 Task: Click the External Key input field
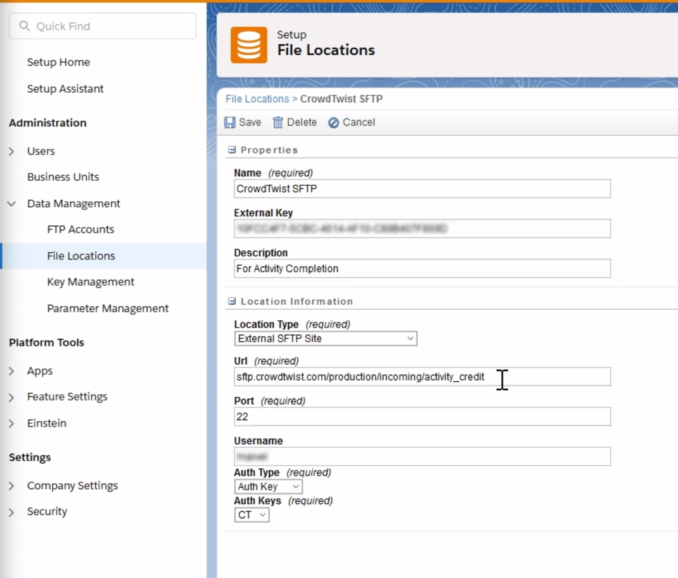pos(423,228)
